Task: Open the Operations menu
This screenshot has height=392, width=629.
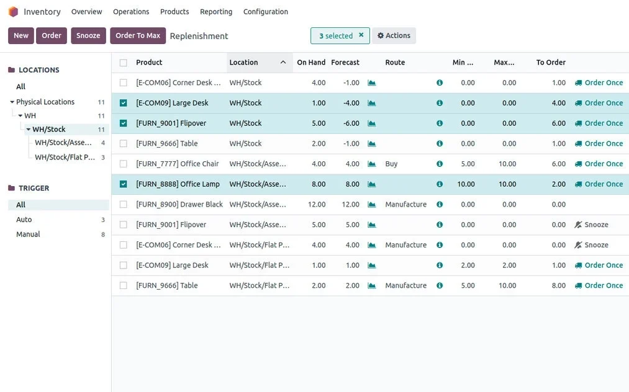Action: click(131, 12)
